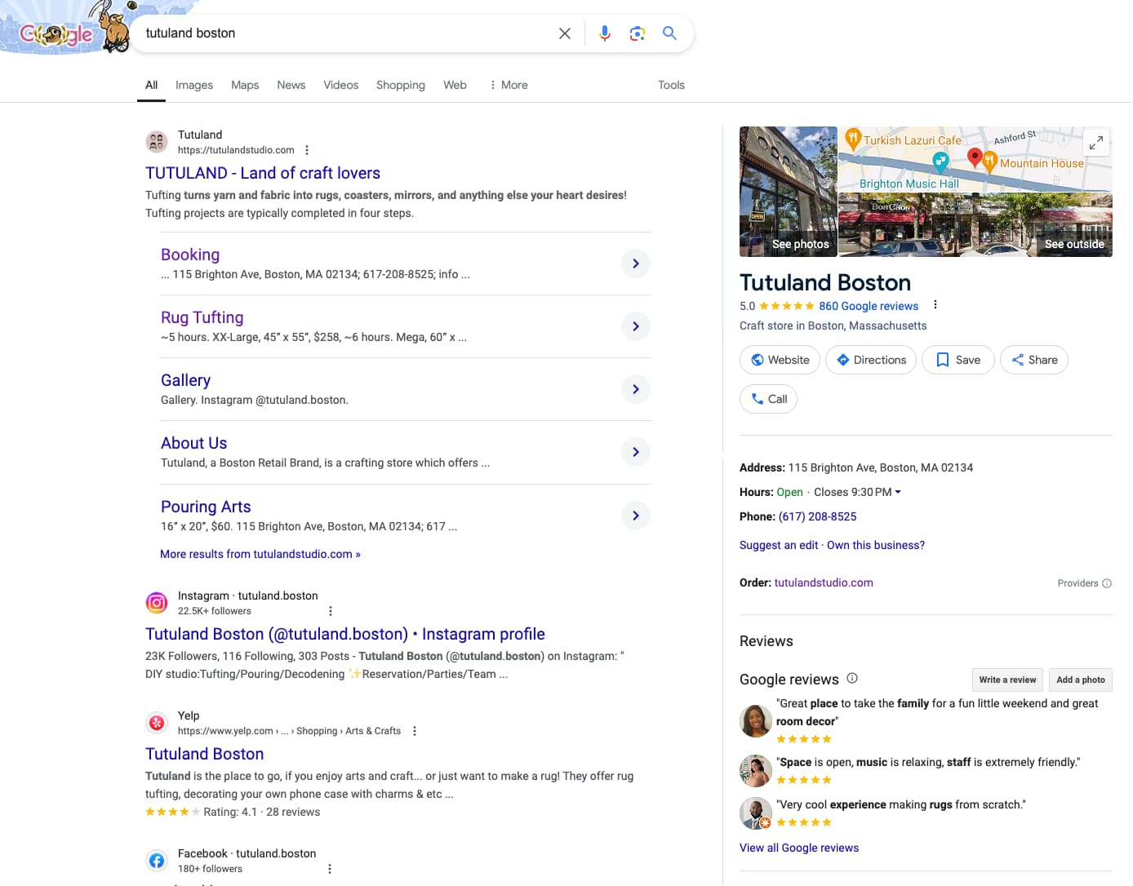The height and width of the screenshot is (886, 1133).
Task: Open tutulandstudio.com order link
Action: [x=824, y=583]
